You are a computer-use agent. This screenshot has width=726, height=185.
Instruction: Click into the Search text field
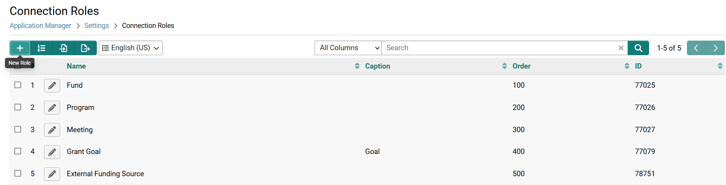[x=499, y=48]
